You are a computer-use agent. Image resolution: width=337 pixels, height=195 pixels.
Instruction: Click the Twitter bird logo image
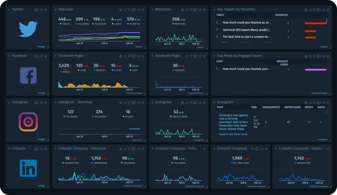click(x=28, y=29)
